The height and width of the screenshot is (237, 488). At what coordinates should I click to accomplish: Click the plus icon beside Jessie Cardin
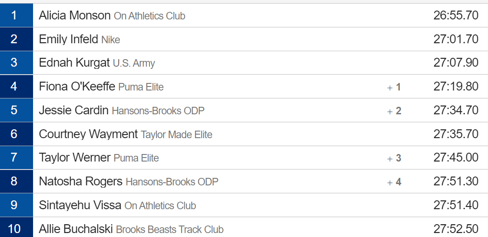click(x=390, y=112)
